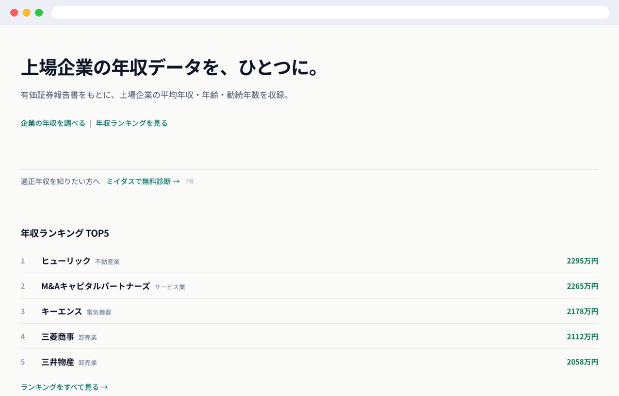The image size is (619, 396).
Task: Click the 上場企業の年収データを、ひとつに。 headline
Action: 170,68
